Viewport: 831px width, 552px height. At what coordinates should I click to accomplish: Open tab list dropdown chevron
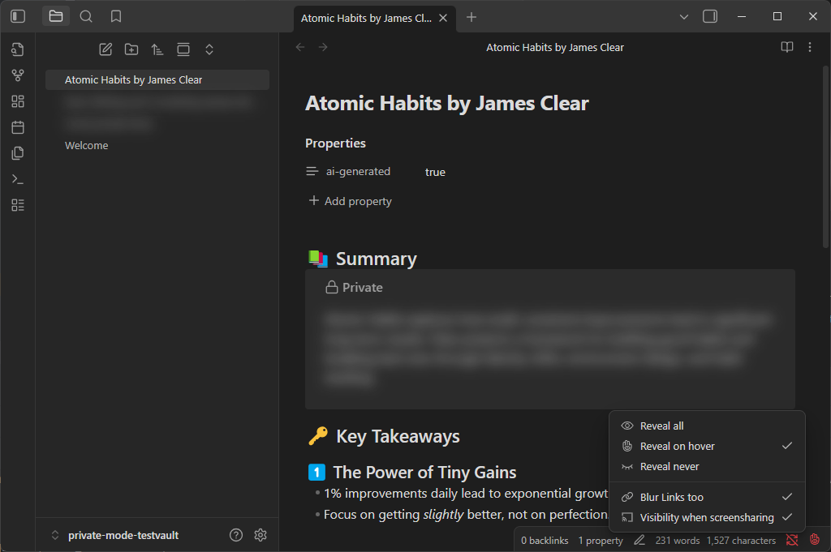(683, 17)
